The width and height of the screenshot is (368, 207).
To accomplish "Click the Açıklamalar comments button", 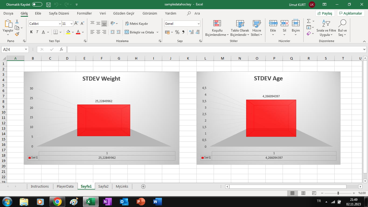I will 350,13.
